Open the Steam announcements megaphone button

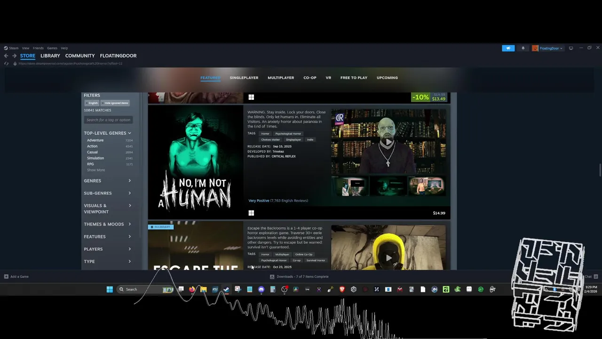click(508, 48)
